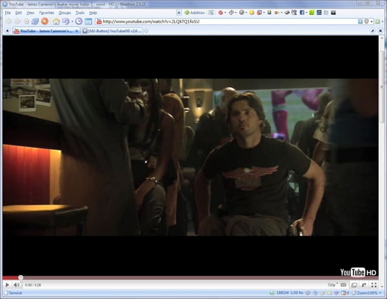
Task: Toggle sound mute in status bar
Action: tap(308, 293)
